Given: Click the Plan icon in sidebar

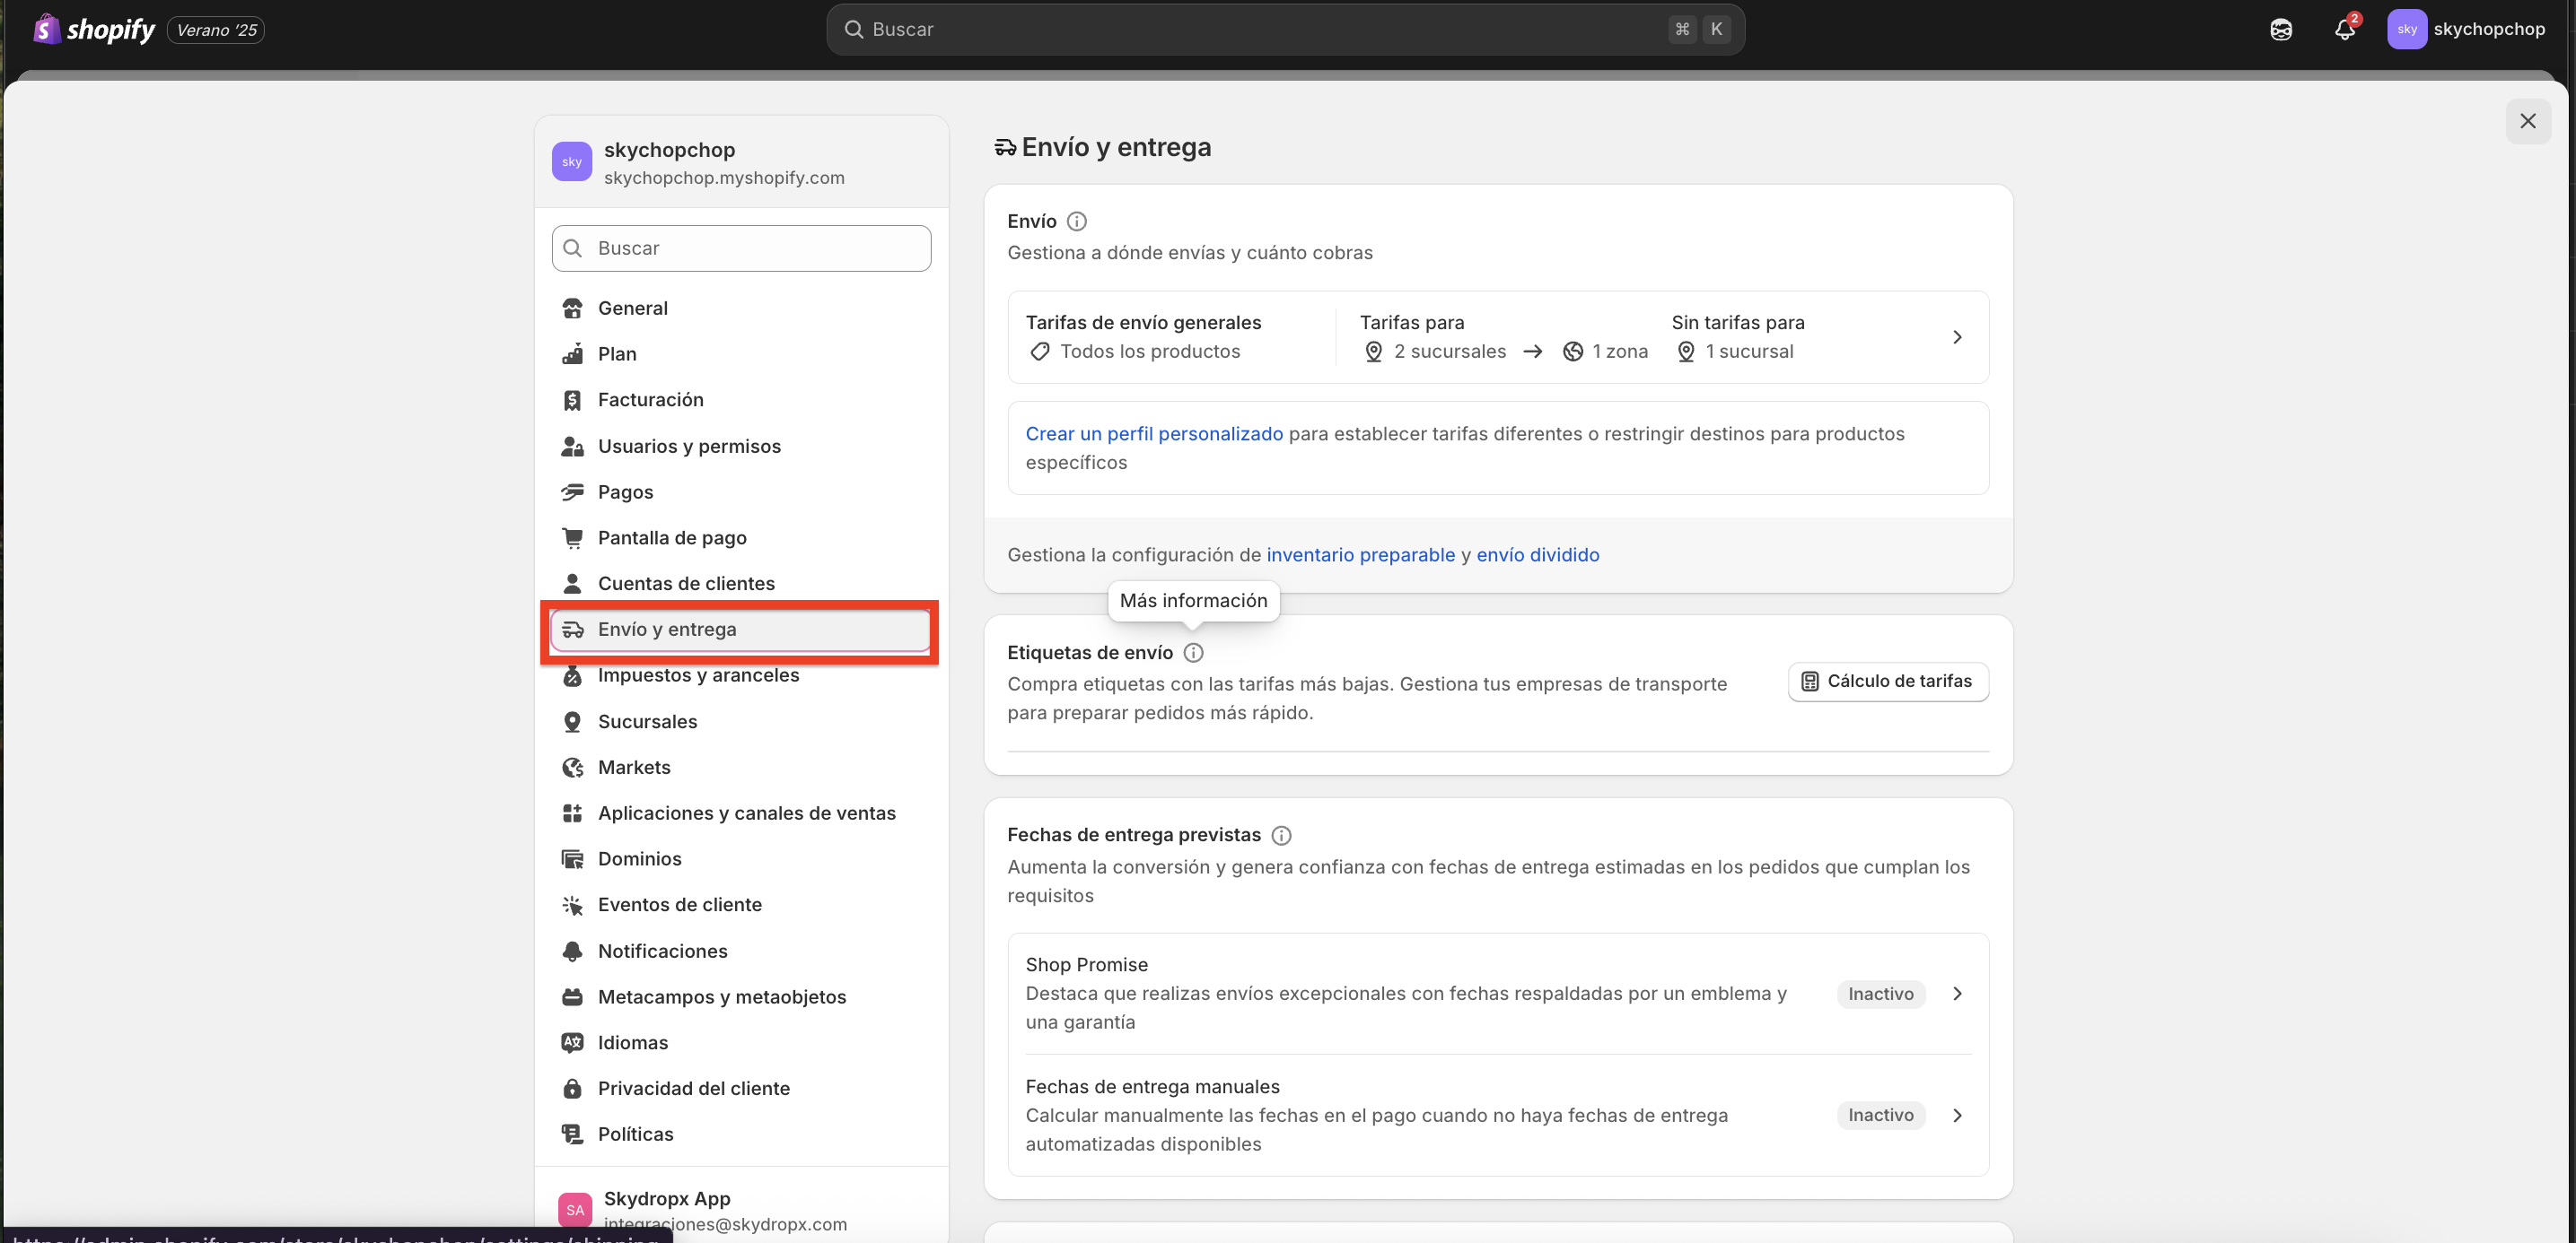Looking at the screenshot, I should (x=572, y=353).
